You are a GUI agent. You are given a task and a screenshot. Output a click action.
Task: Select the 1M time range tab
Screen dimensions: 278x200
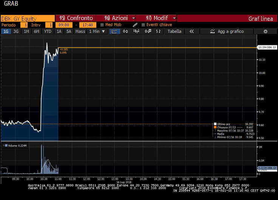click(x=26, y=31)
